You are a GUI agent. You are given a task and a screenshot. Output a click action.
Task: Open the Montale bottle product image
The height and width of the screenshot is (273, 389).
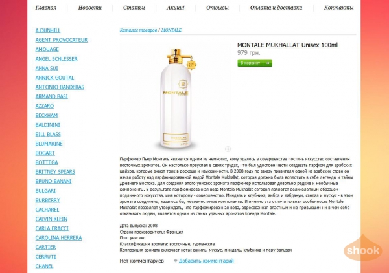(x=176, y=97)
